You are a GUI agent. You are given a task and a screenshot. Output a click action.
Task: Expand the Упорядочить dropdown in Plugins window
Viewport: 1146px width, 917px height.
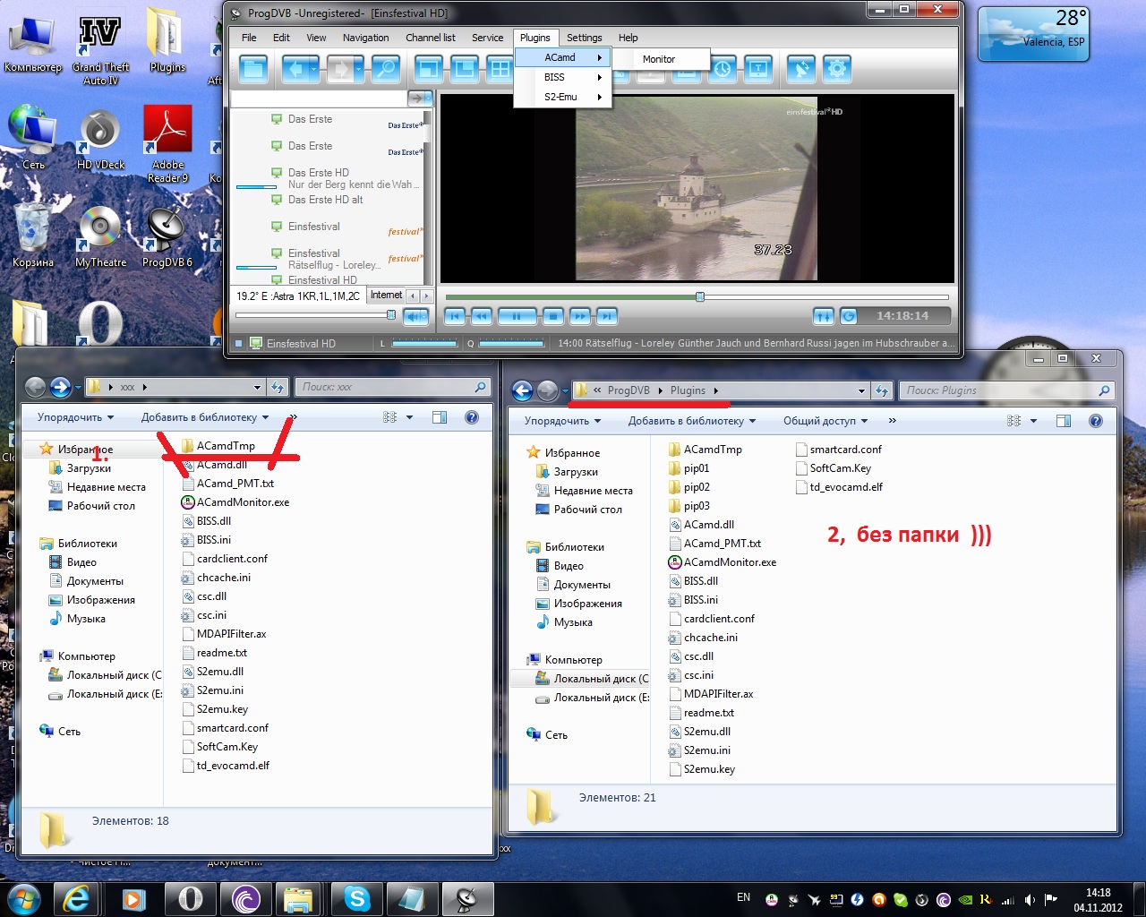pos(562,421)
